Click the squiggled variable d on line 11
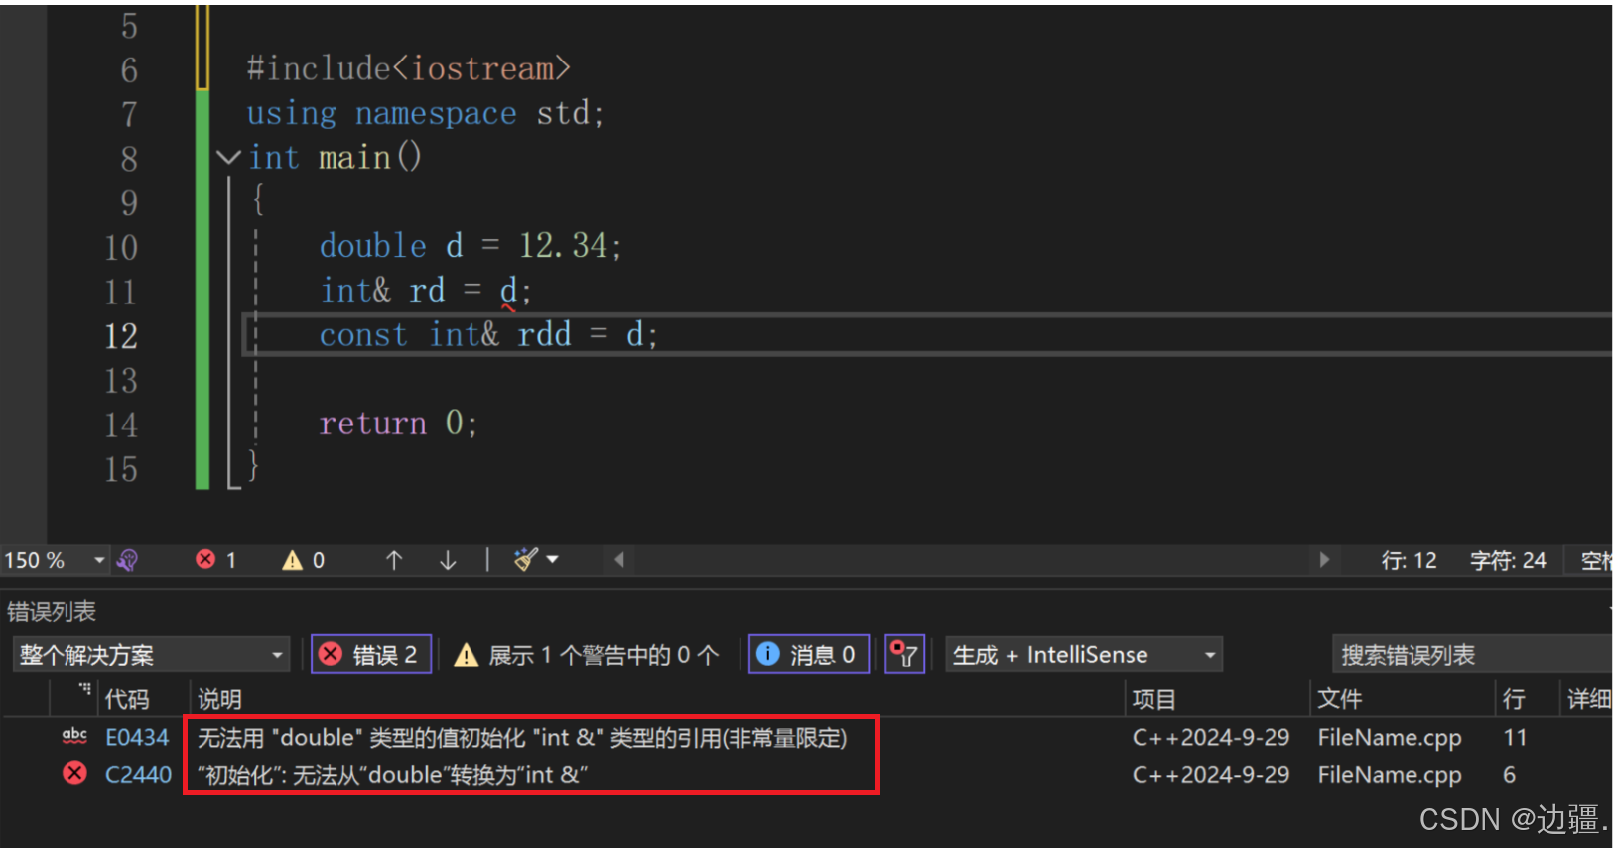Screen dimensions: 1614x848 (x=508, y=291)
